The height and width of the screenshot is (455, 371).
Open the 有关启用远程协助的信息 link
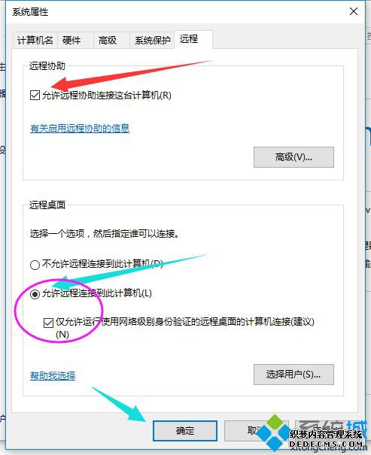click(x=80, y=129)
